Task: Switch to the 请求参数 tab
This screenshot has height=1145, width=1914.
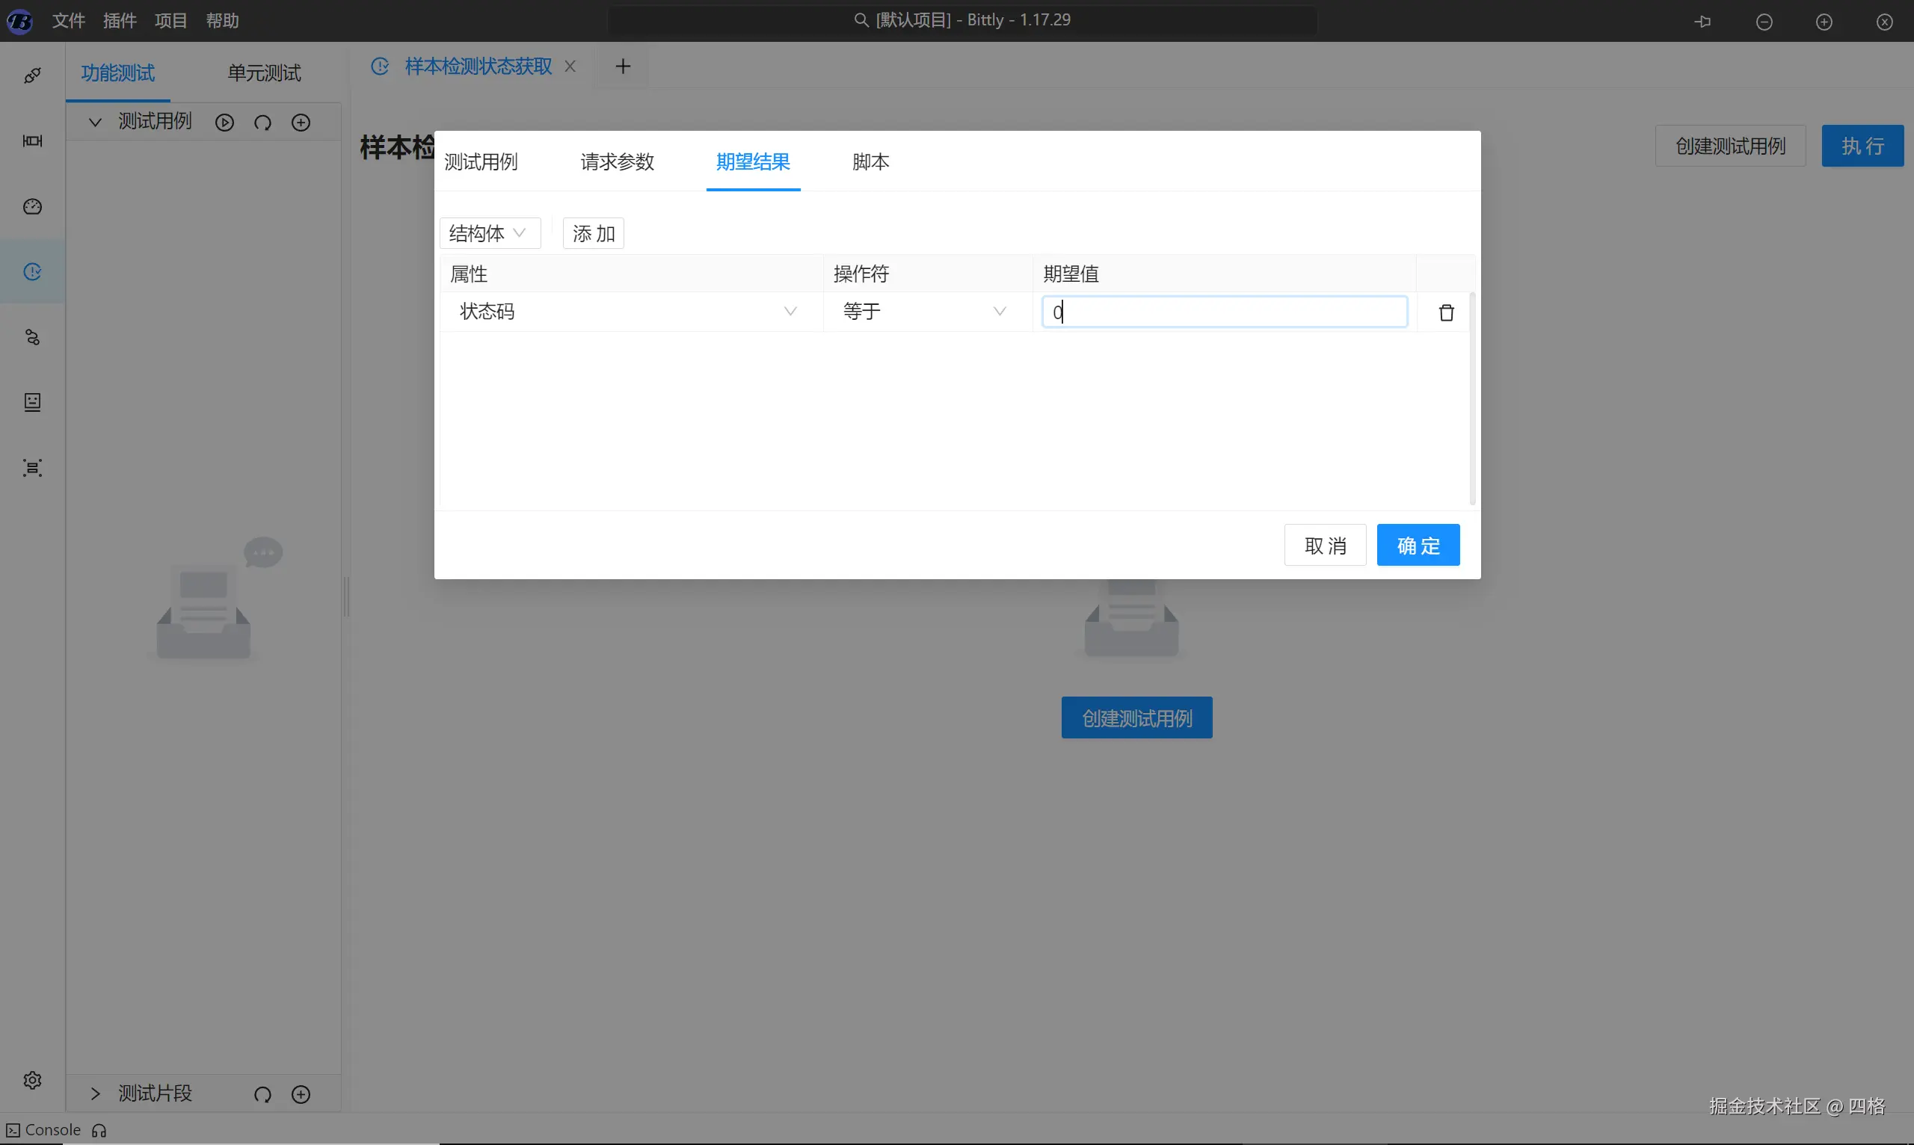Action: click(x=617, y=162)
